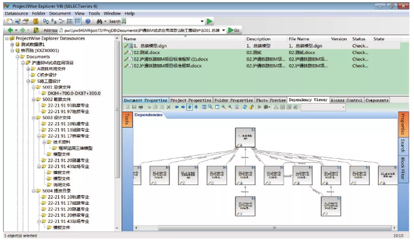
Task: Collapse the S003 folder tree node
Action: [x=34, y=118]
